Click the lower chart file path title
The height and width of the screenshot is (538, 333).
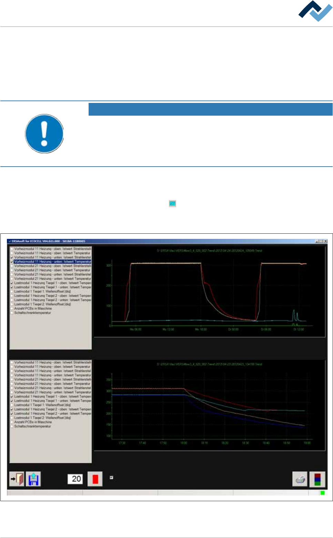[210, 364]
